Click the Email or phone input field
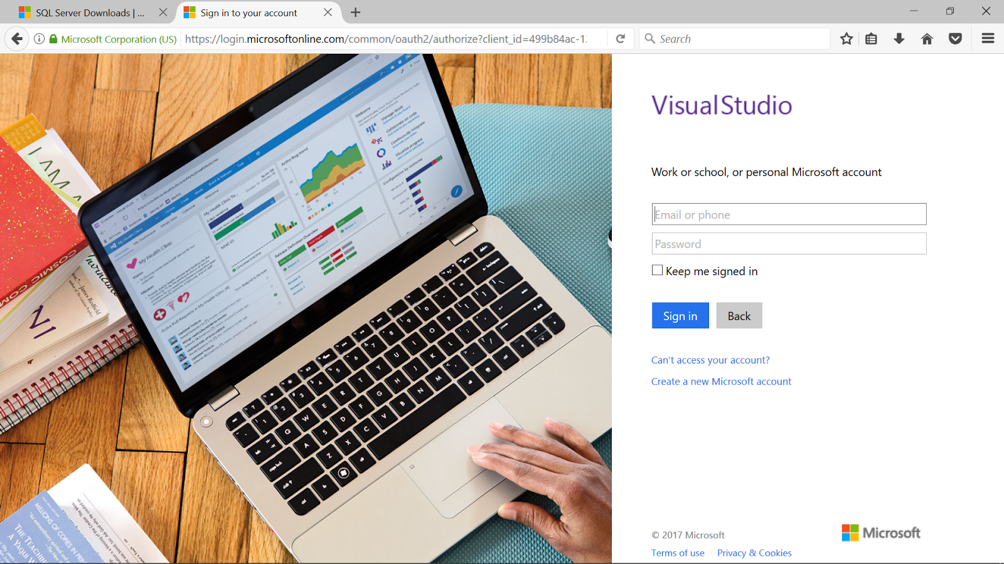Screen dimensions: 1004x564 [x=788, y=214]
